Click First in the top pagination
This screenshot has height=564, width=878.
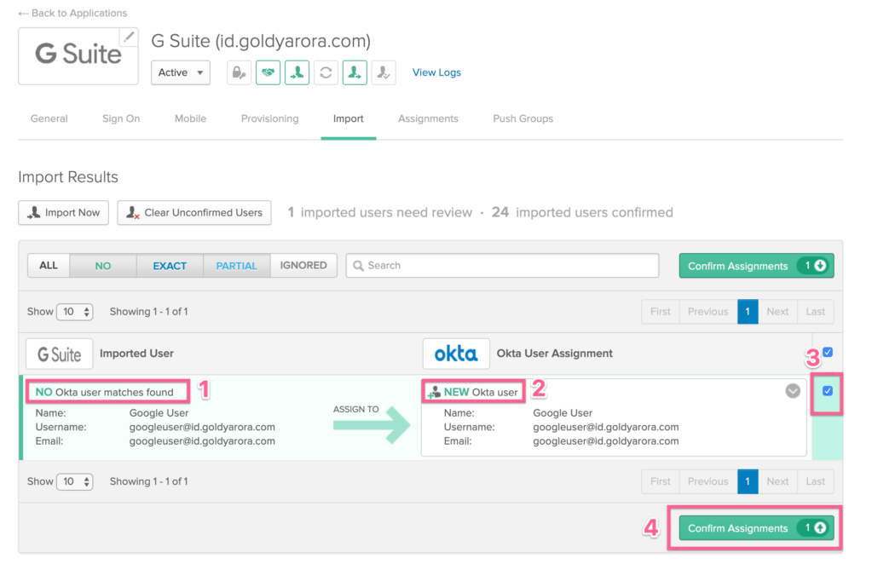coord(660,312)
